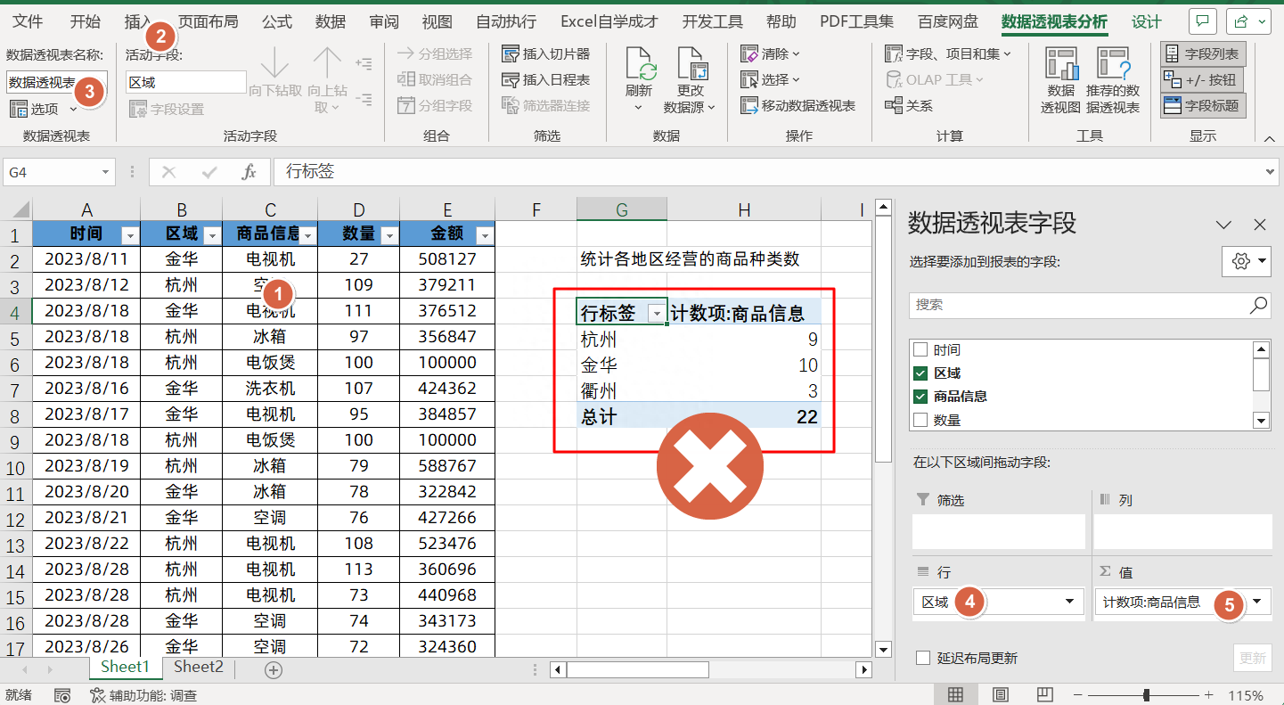Image resolution: width=1284 pixels, height=705 pixels.
Task: Open dropdown for 计数项:商品信息 value field
Action: [1257, 602]
